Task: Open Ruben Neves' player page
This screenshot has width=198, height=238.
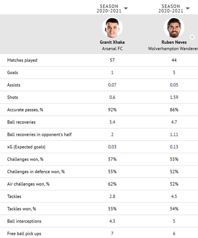Action: pos(174,42)
